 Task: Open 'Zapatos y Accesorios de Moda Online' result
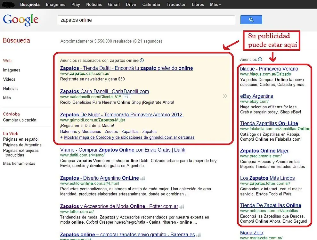[x=119, y=206]
